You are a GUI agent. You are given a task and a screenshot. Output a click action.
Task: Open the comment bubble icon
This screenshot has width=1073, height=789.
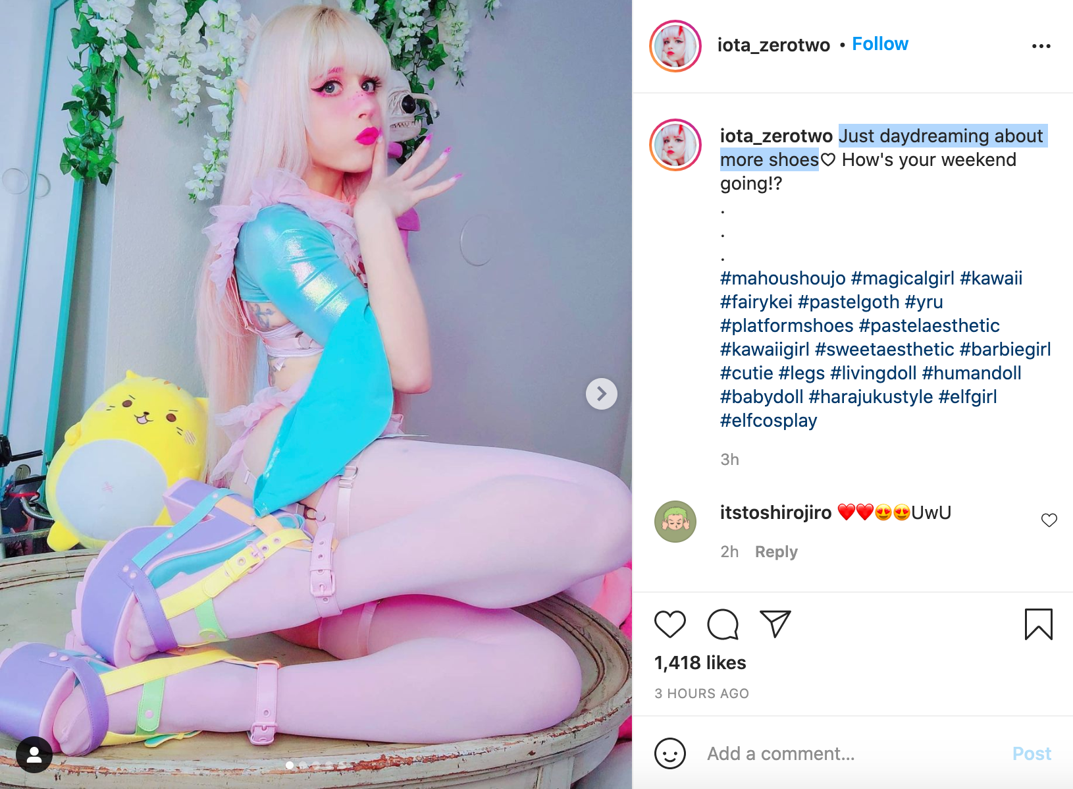723,624
